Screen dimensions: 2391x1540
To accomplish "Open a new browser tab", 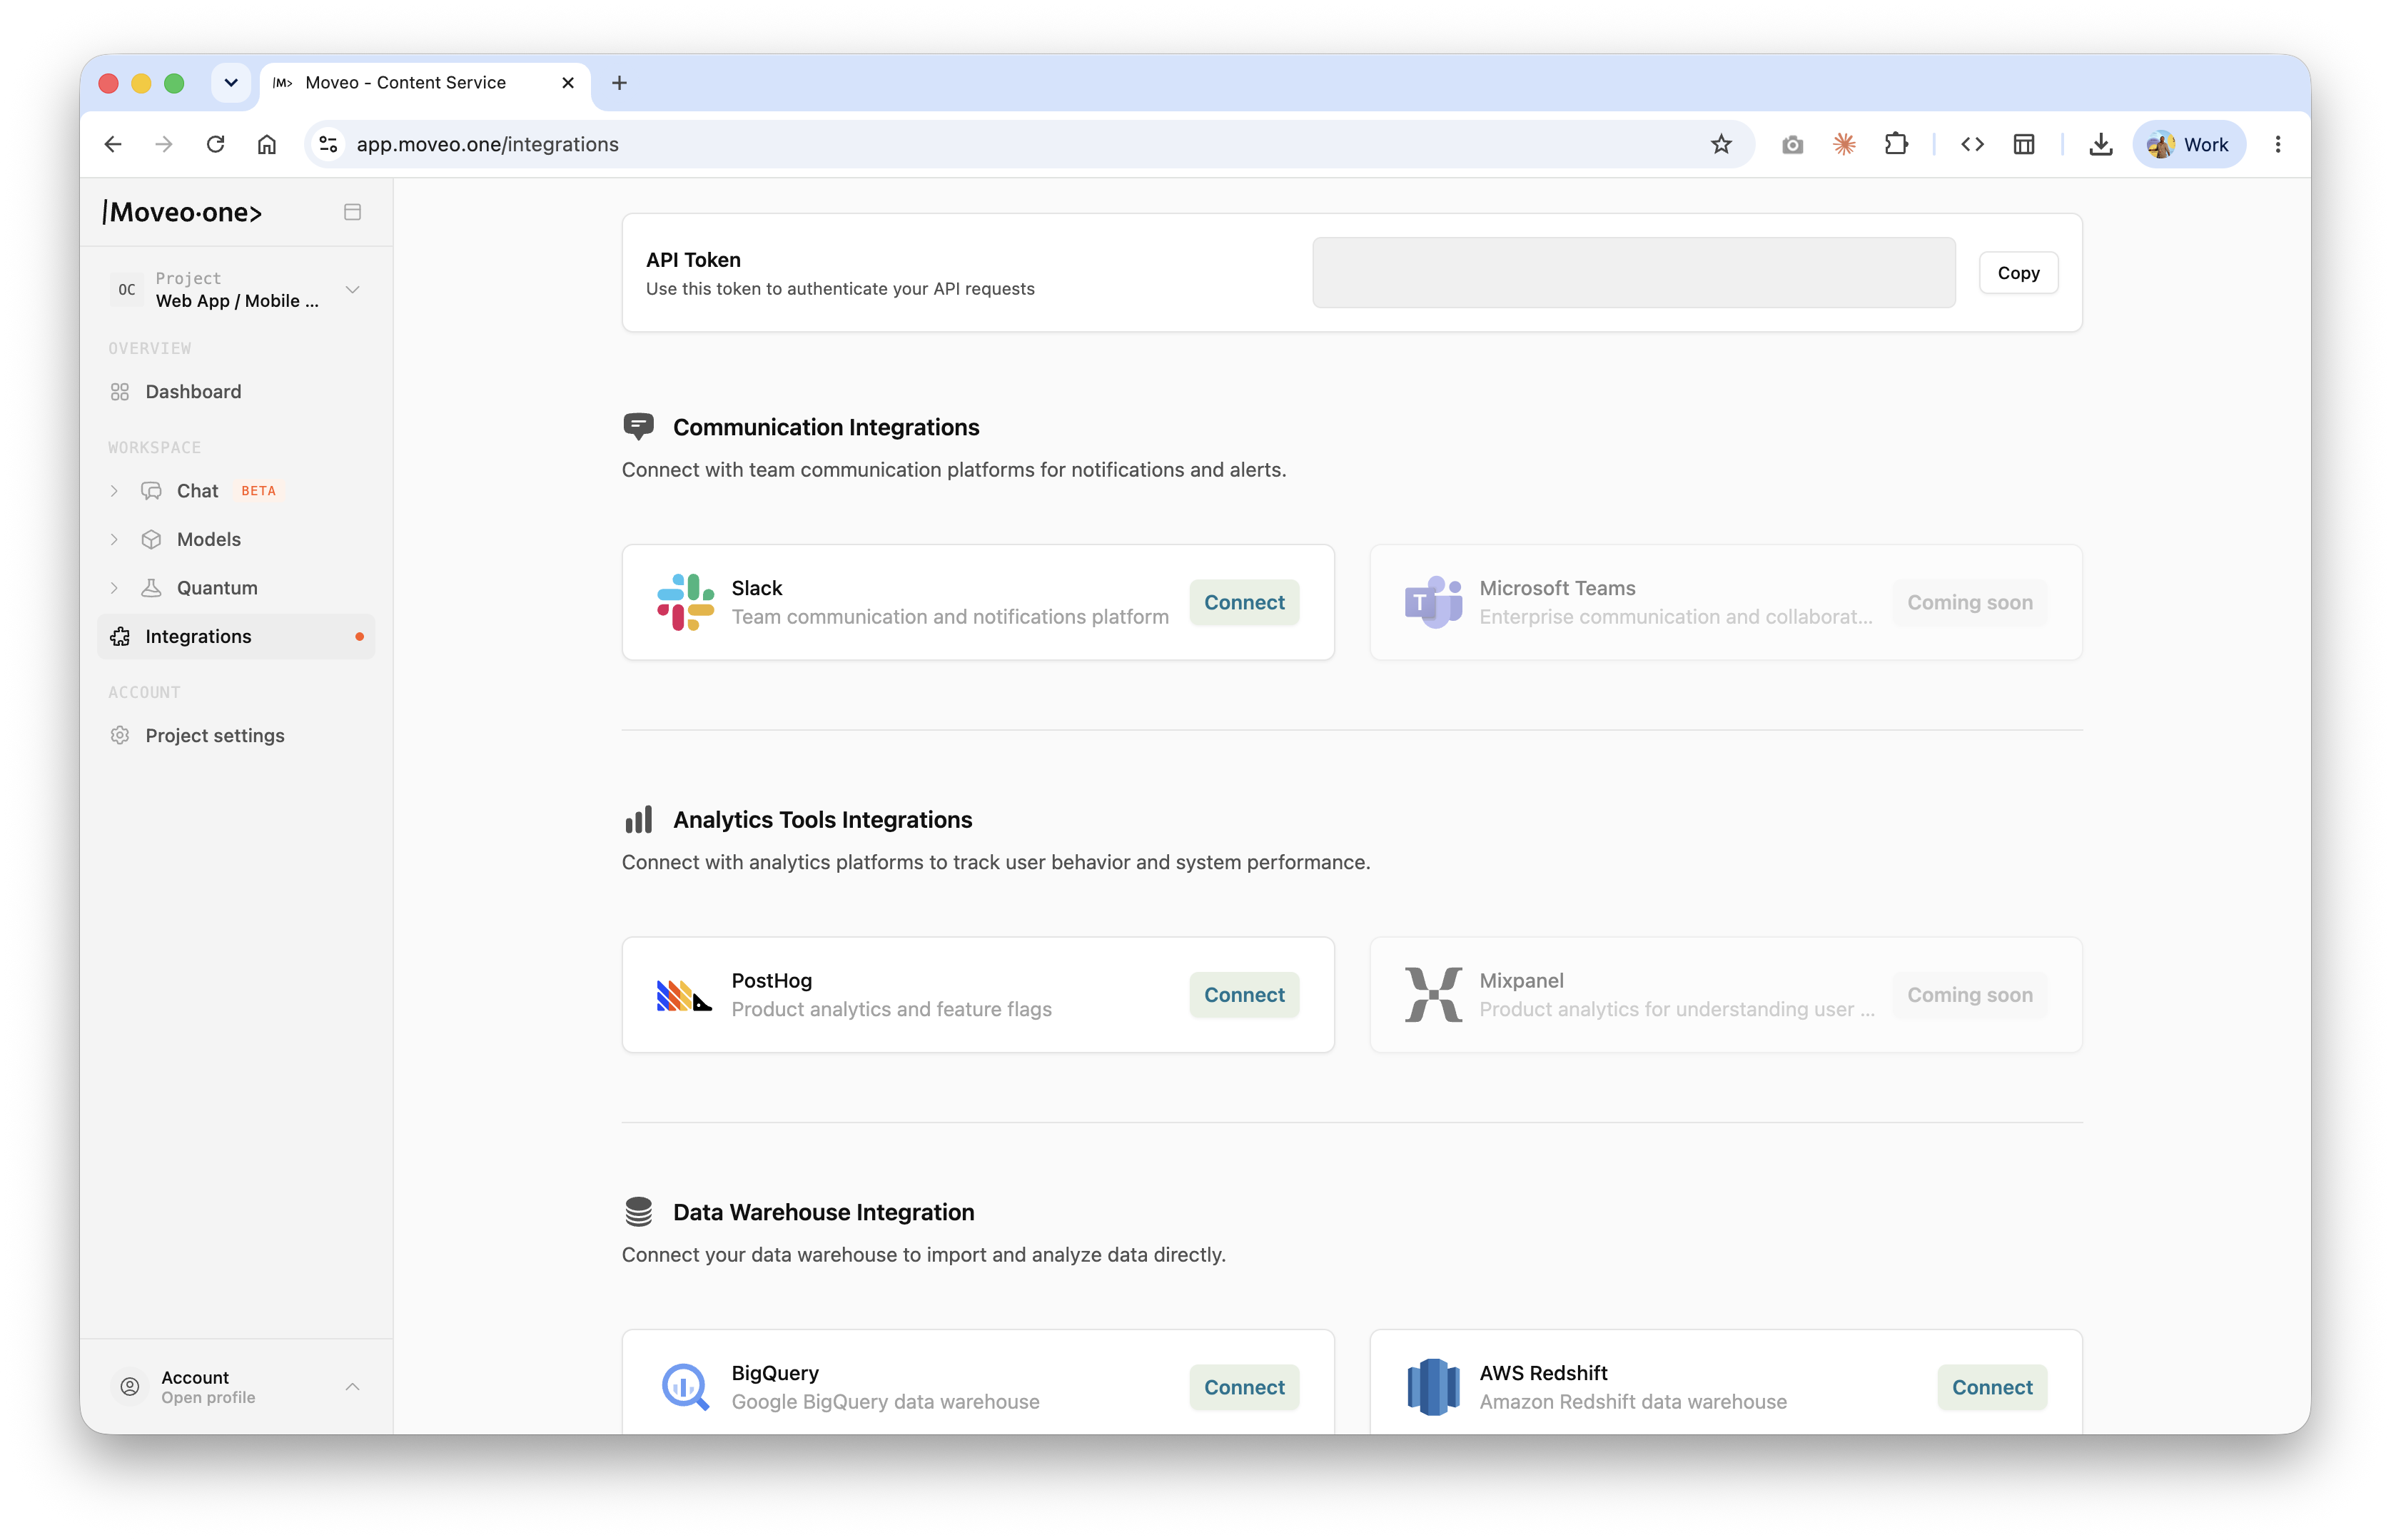I will [619, 82].
